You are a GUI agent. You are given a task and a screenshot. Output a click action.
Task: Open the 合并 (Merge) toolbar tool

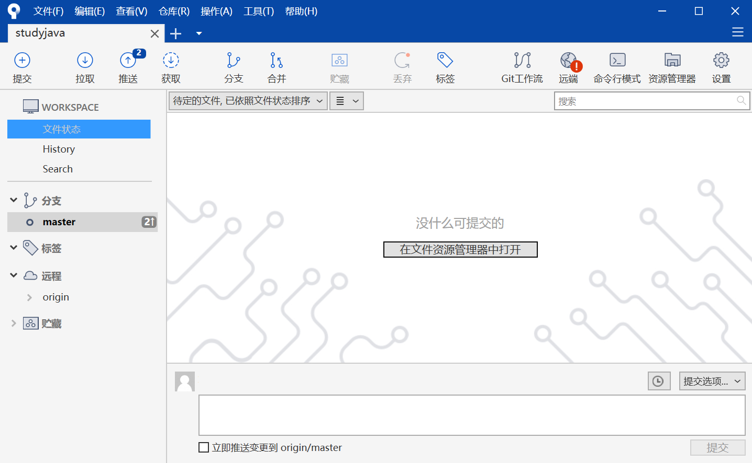click(x=277, y=67)
